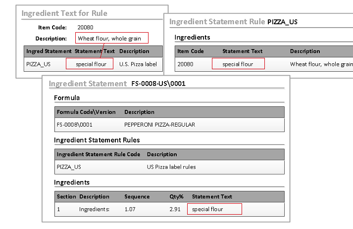Select the 20080 cell under Item Code column
The width and height of the screenshot is (353, 229).
coord(185,64)
